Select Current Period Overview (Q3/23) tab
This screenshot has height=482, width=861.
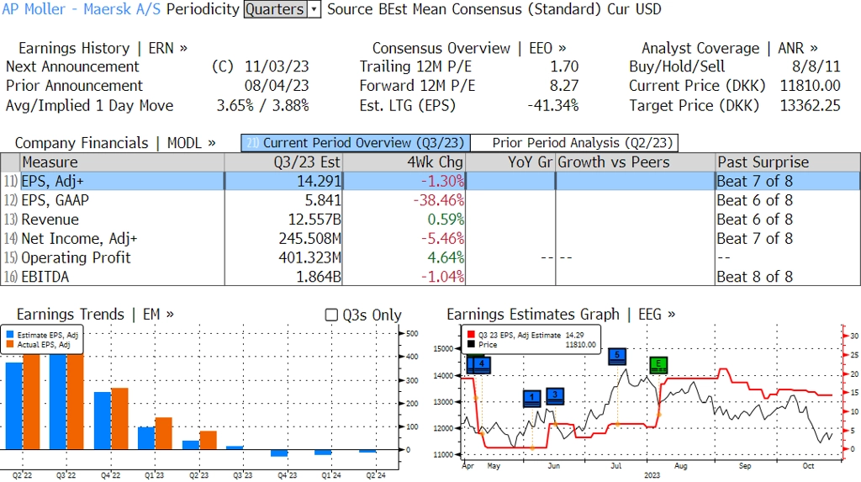[x=356, y=143]
